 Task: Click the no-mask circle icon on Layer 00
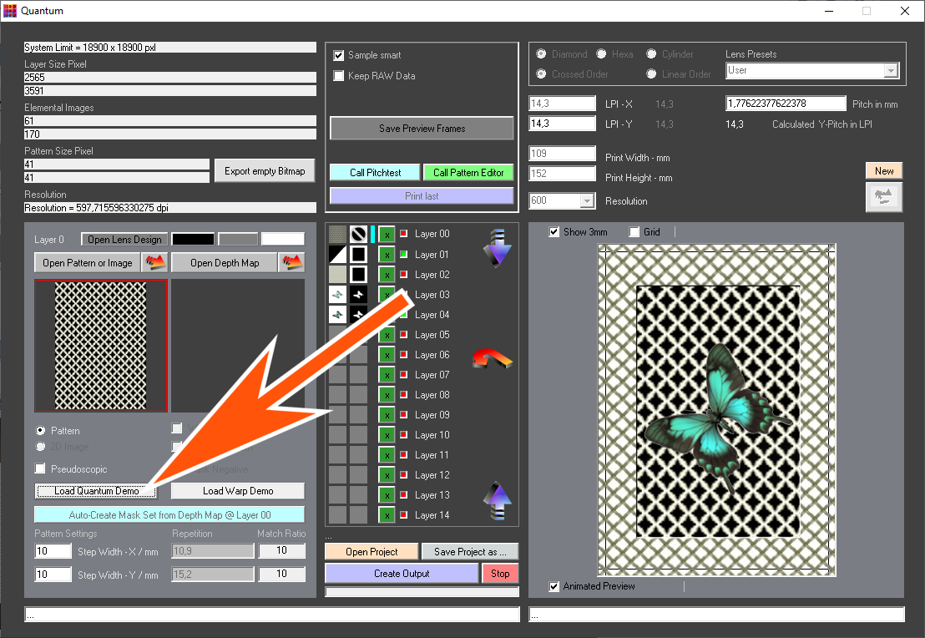click(358, 235)
